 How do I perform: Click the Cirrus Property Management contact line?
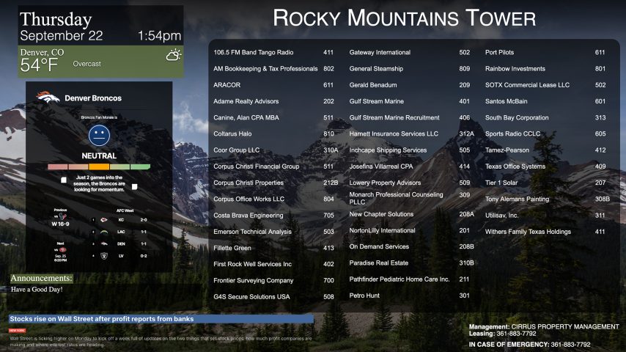pyautogui.click(x=544, y=326)
